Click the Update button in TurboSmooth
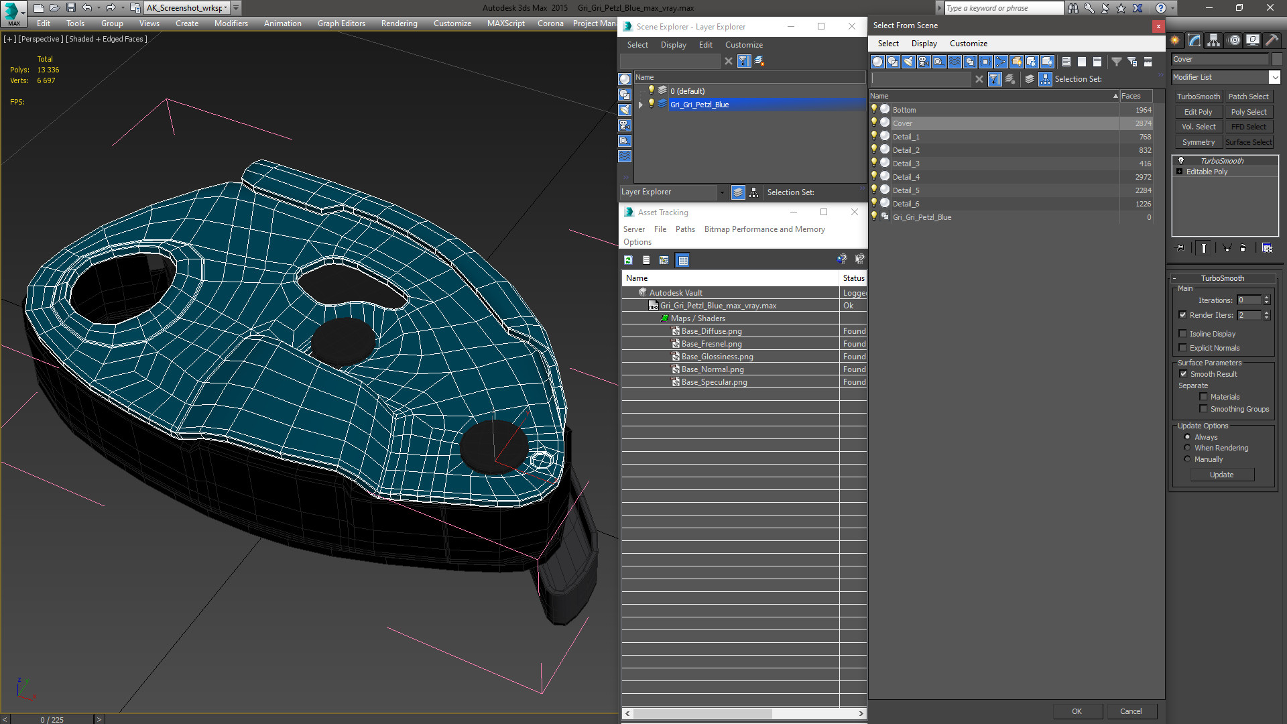This screenshot has height=724, width=1287. pyautogui.click(x=1221, y=475)
